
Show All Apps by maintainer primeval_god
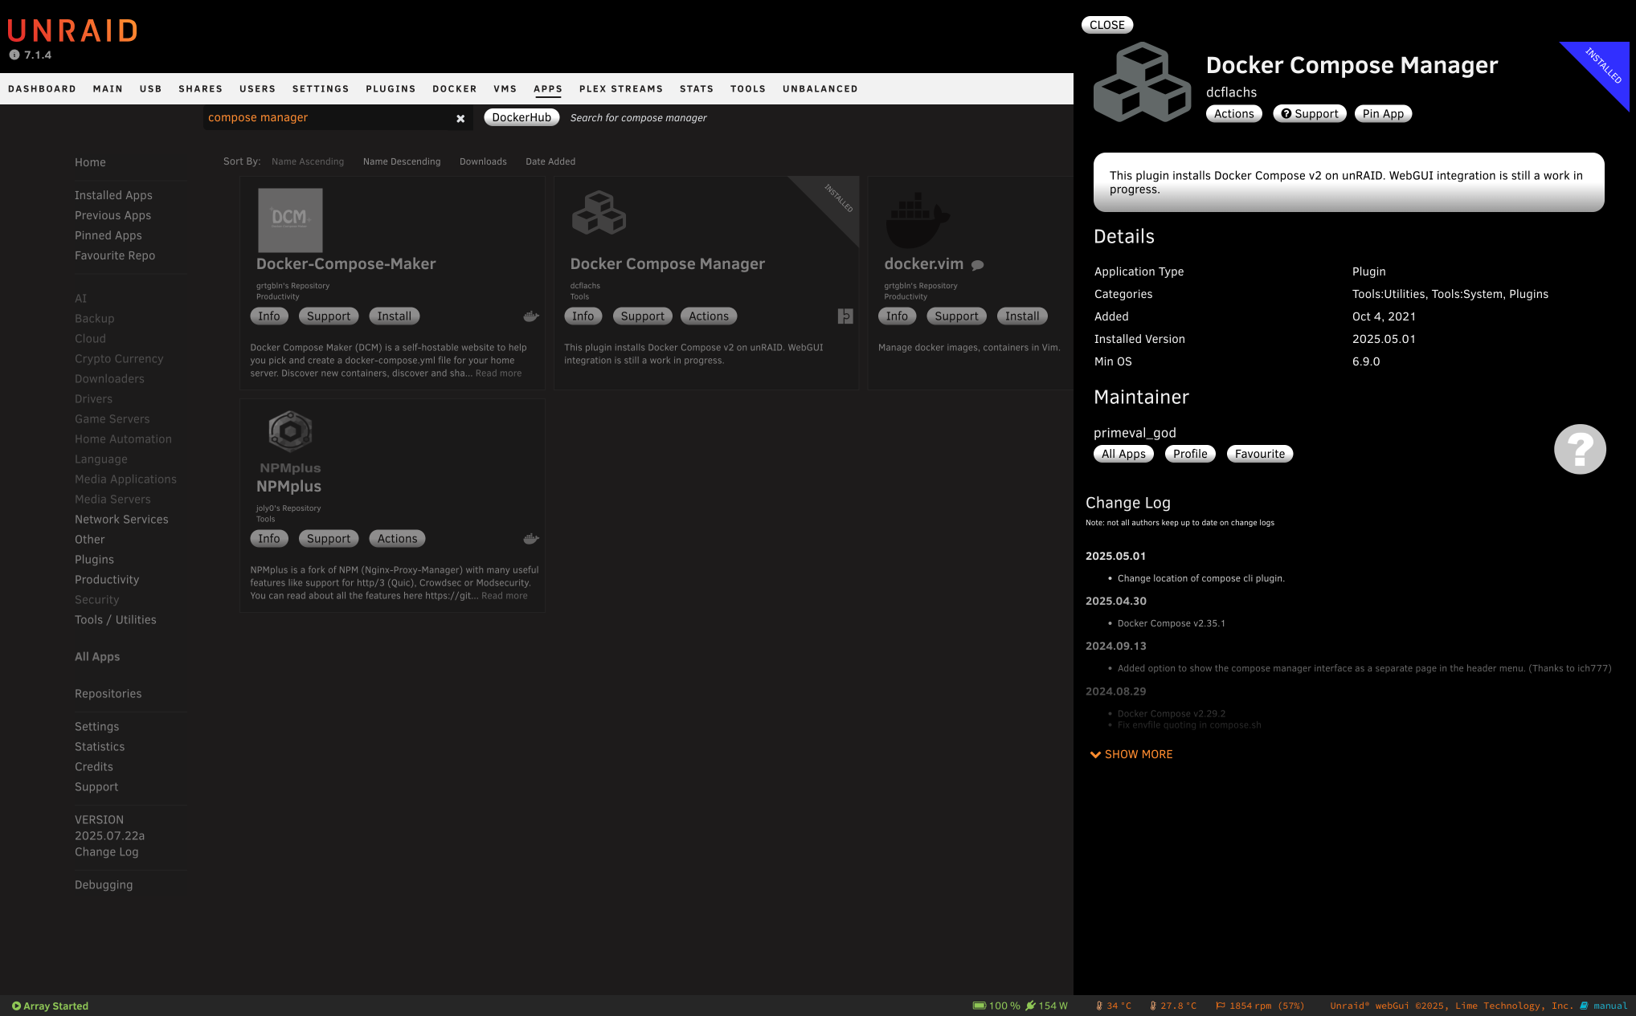pyautogui.click(x=1123, y=454)
